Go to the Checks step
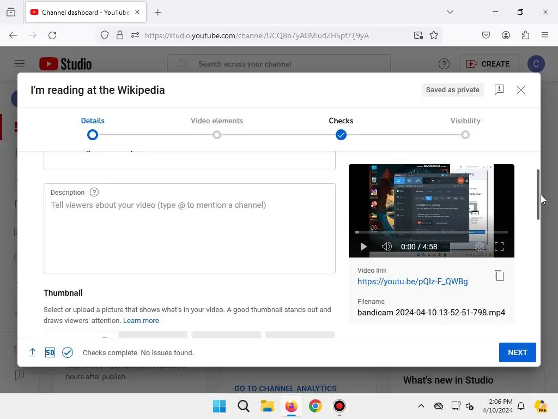This screenshot has width=558, height=419. click(341, 121)
